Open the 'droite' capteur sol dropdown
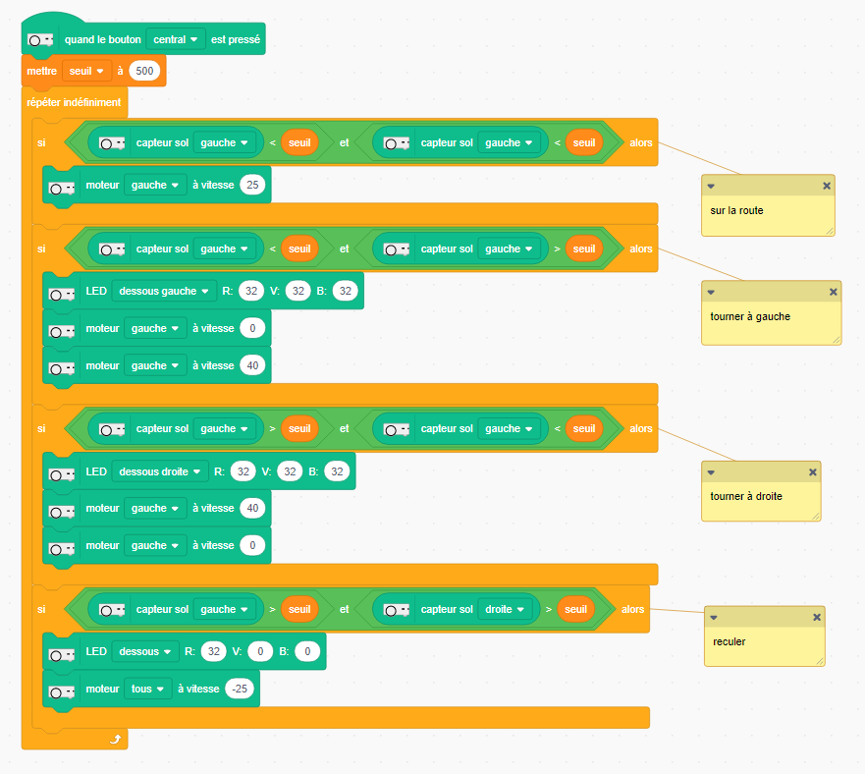This screenshot has height=774, width=865. click(x=506, y=609)
